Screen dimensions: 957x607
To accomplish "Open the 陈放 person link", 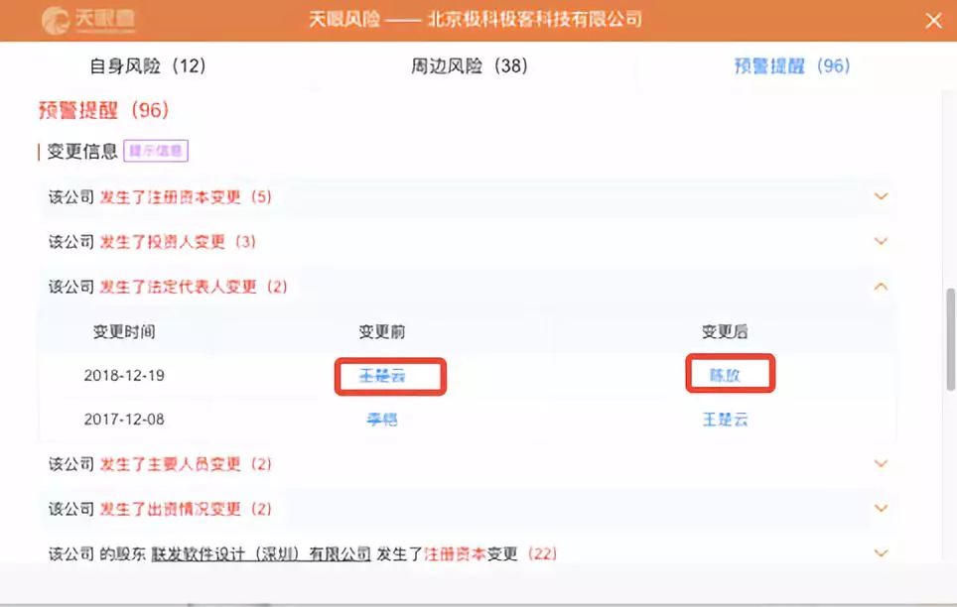I will pos(725,376).
